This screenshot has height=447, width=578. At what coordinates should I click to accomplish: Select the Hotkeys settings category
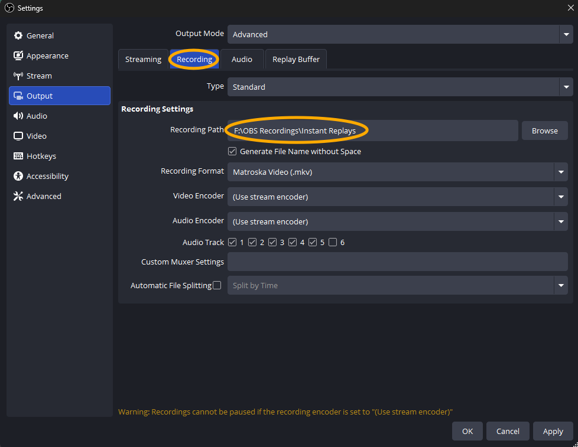click(60, 156)
